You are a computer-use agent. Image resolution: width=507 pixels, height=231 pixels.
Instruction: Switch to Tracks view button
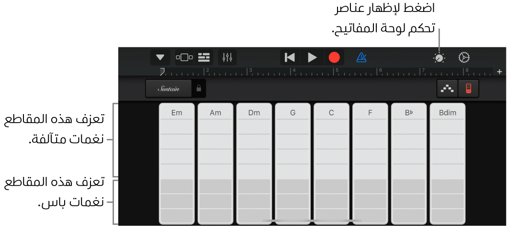[x=204, y=57]
